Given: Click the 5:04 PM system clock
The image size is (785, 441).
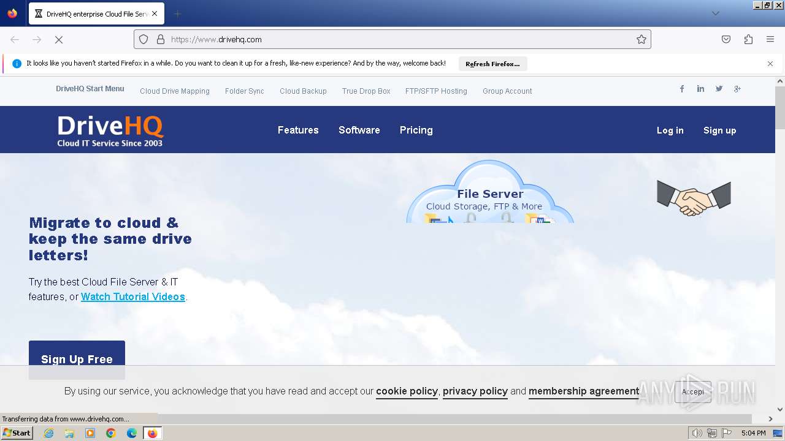Looking at the screenshot, I should pos(753,433).
